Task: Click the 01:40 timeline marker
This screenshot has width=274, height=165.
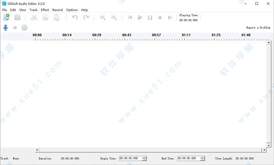Action: click(246, 35)
